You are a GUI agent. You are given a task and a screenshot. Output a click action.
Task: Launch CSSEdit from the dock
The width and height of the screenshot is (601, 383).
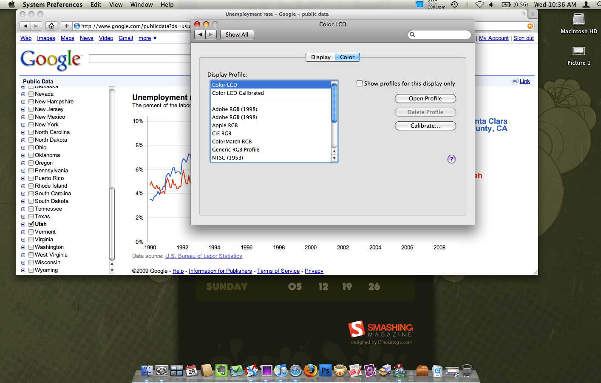coord(355,371)
